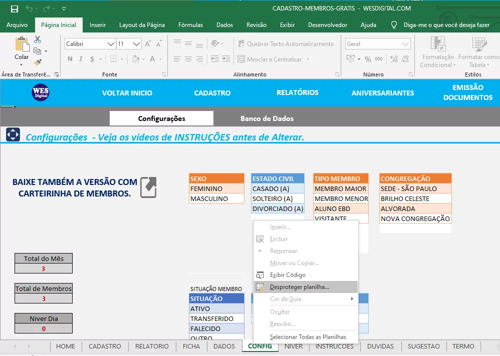Click the WES Digital logo

(x=41, y=92)
